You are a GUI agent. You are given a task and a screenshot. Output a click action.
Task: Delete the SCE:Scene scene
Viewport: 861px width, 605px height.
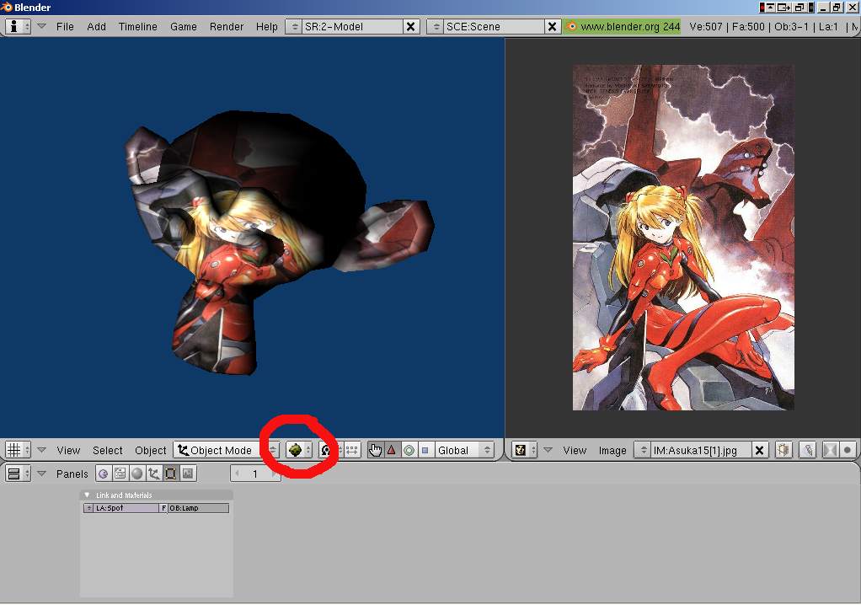coord(553,26)
